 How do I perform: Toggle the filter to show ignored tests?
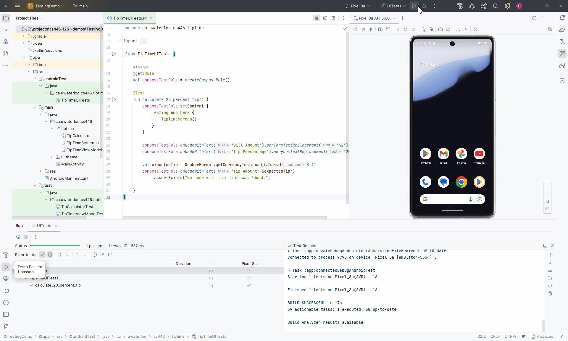50,255
